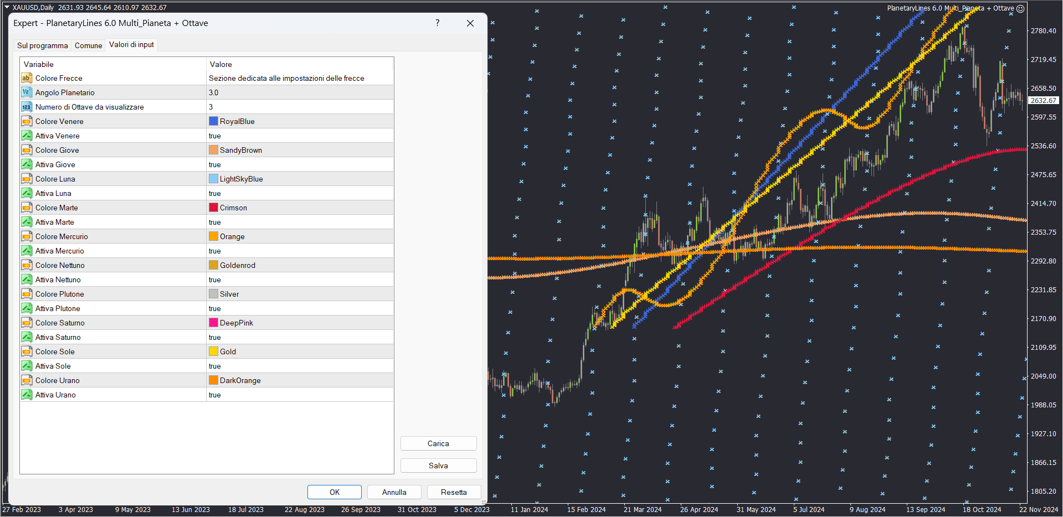Open the LightSkyBlue color dropdown for Luna
The image size is (1063, 517).
pos(300,179)
